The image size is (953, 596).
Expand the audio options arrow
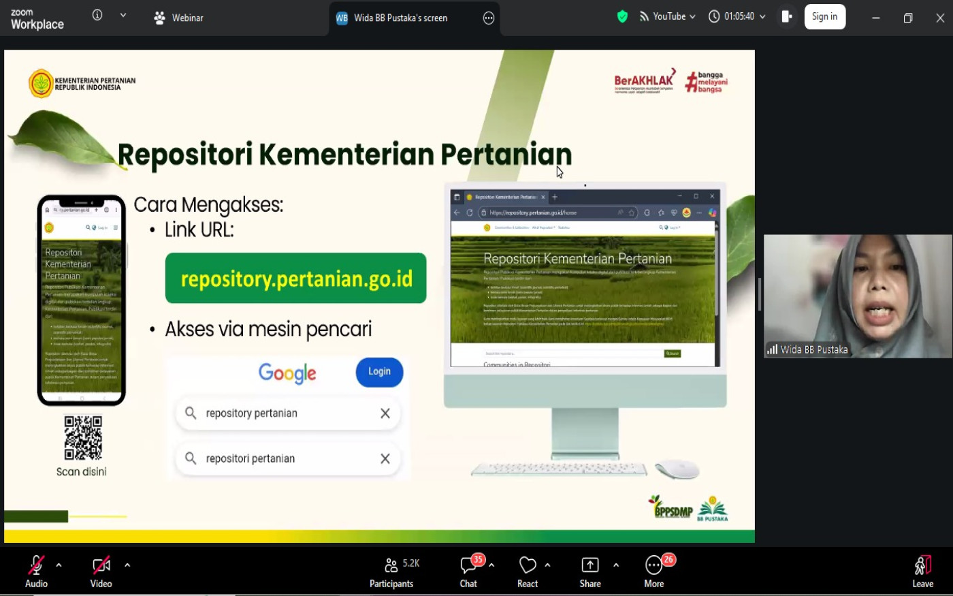point(59,565)
